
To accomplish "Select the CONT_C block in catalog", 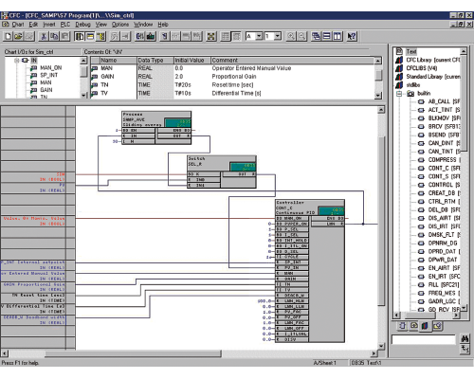I will coord(444,168).
